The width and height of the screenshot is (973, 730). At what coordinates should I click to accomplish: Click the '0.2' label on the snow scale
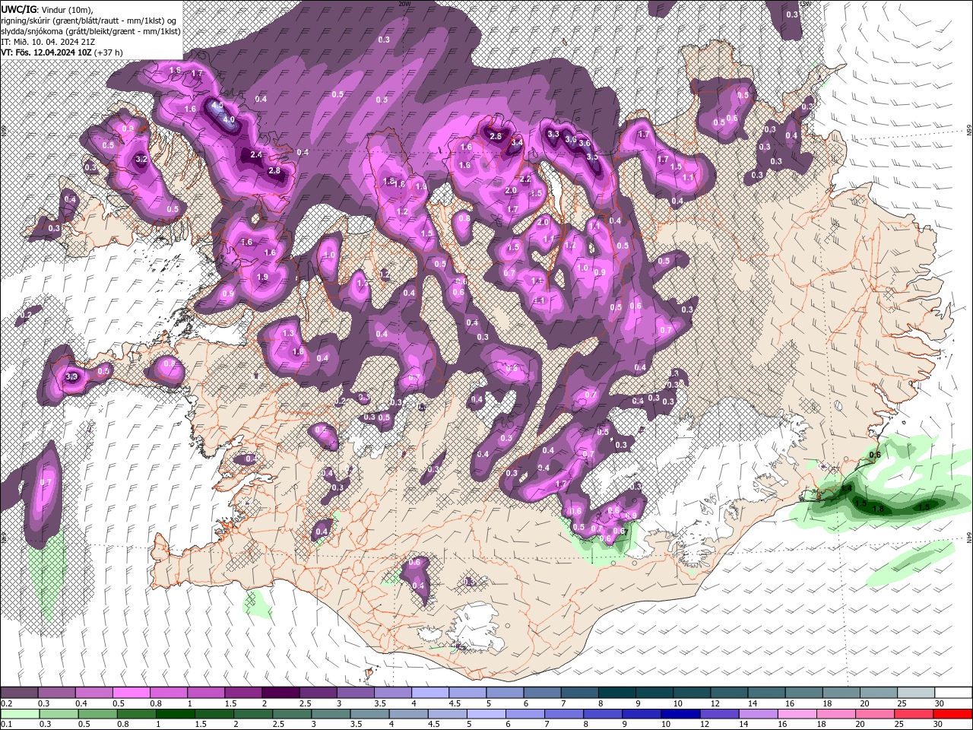coord(7,703)
